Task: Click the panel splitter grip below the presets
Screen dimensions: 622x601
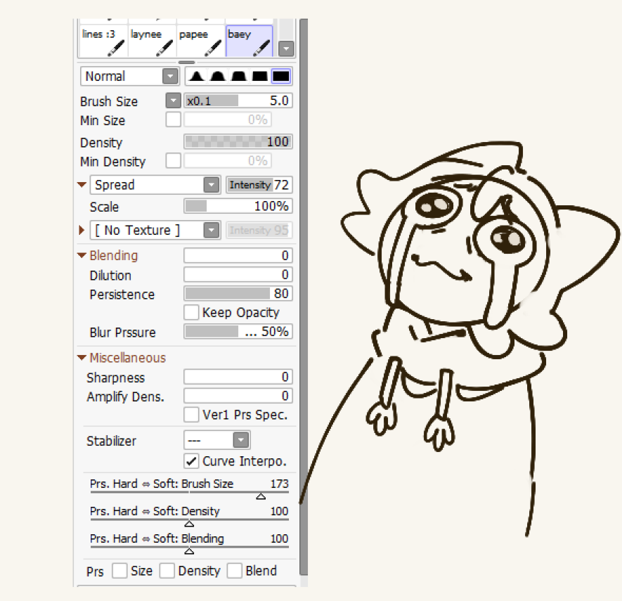Action: tap(186, 63)
